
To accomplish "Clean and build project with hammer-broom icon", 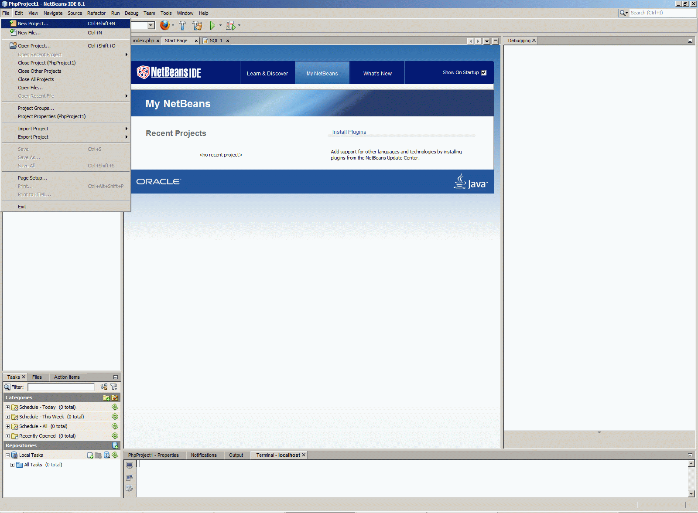I will tap(197, 26).
